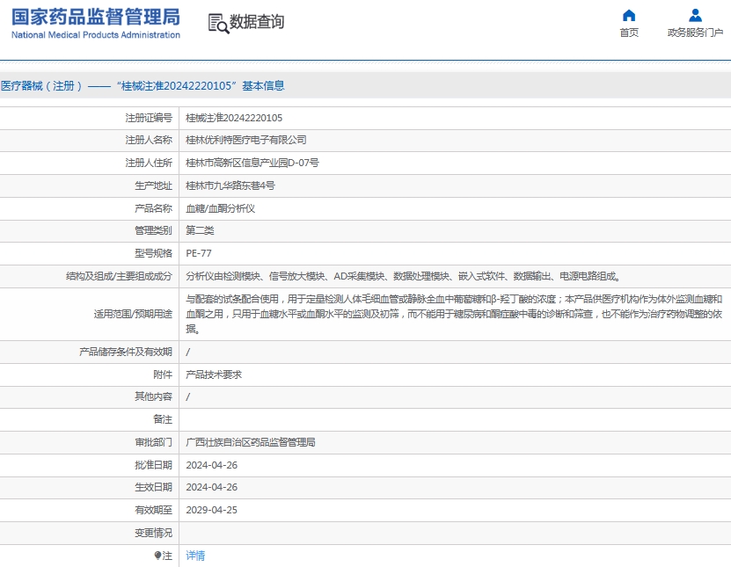Open the 政务服务门户 link
This screenshot has height=567, width=731.
coord(695,33)
